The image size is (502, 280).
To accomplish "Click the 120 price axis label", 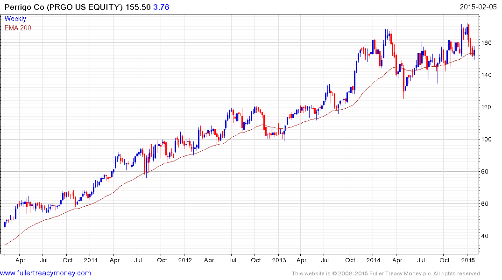I will click(487, 107).
